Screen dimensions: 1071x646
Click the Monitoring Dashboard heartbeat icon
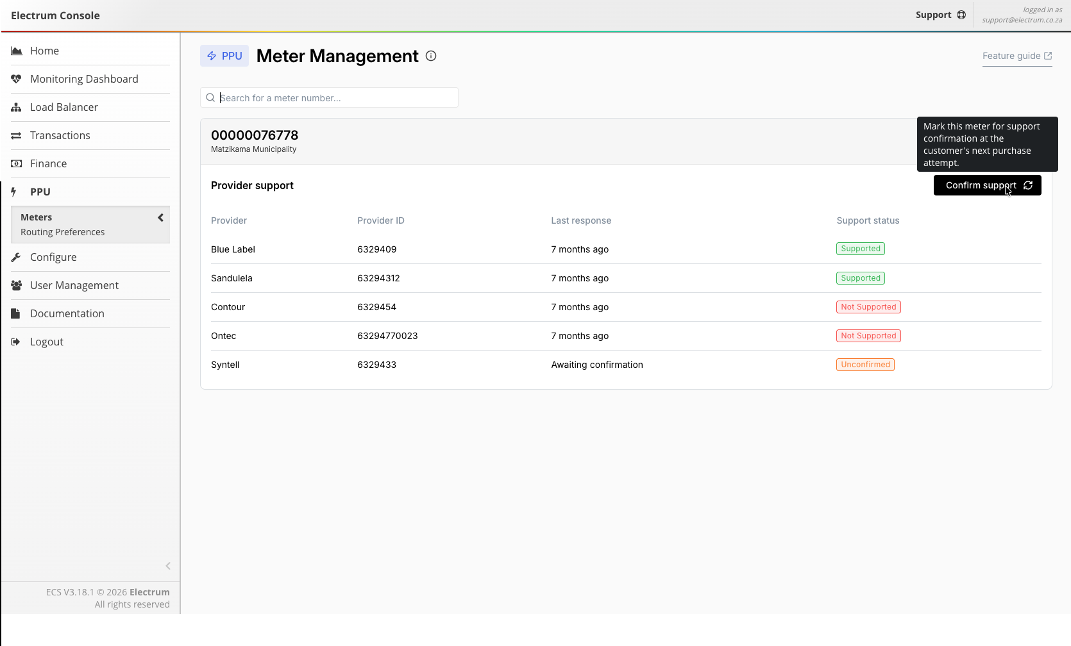point(17,79)
